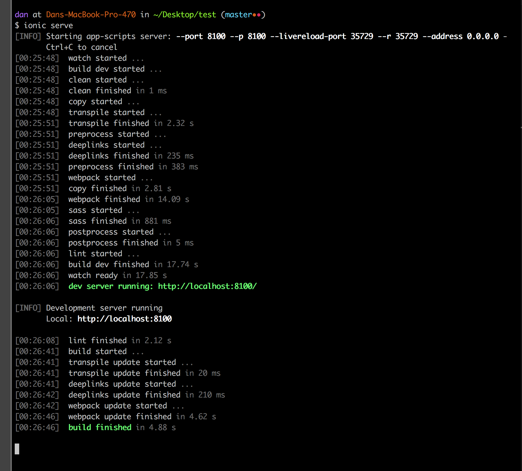Click 'deeplinks update finished in 210 ms' line
522x471 pixels.
(146, 395)
